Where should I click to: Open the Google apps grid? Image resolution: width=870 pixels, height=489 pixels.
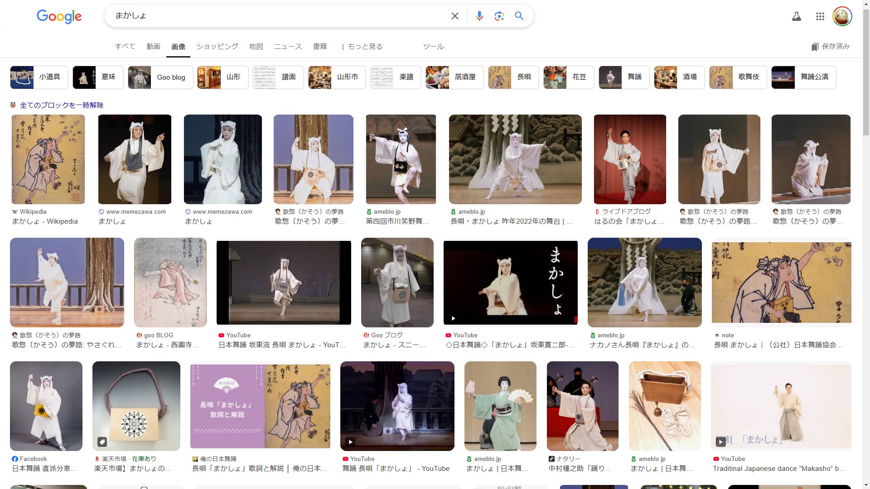click(x=820, y=17)
